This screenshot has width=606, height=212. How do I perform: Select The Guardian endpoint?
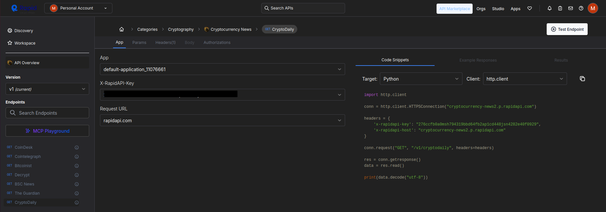[x=27, y=193]
